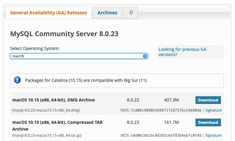Screen dimensions: 235x141
Task: Click filename mysql-8.0.23-macos10.15-x86_64.dmg
Action: click(46, 110)
